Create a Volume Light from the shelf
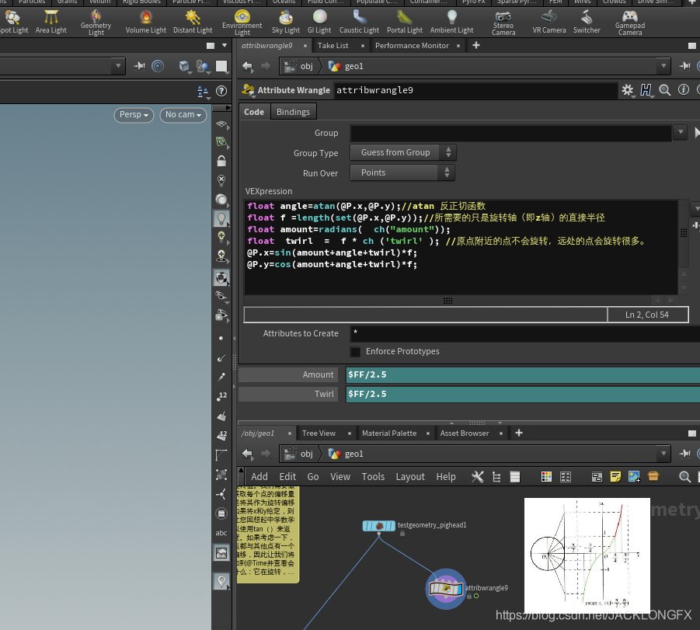700x630 pixels. pos(145,22)
